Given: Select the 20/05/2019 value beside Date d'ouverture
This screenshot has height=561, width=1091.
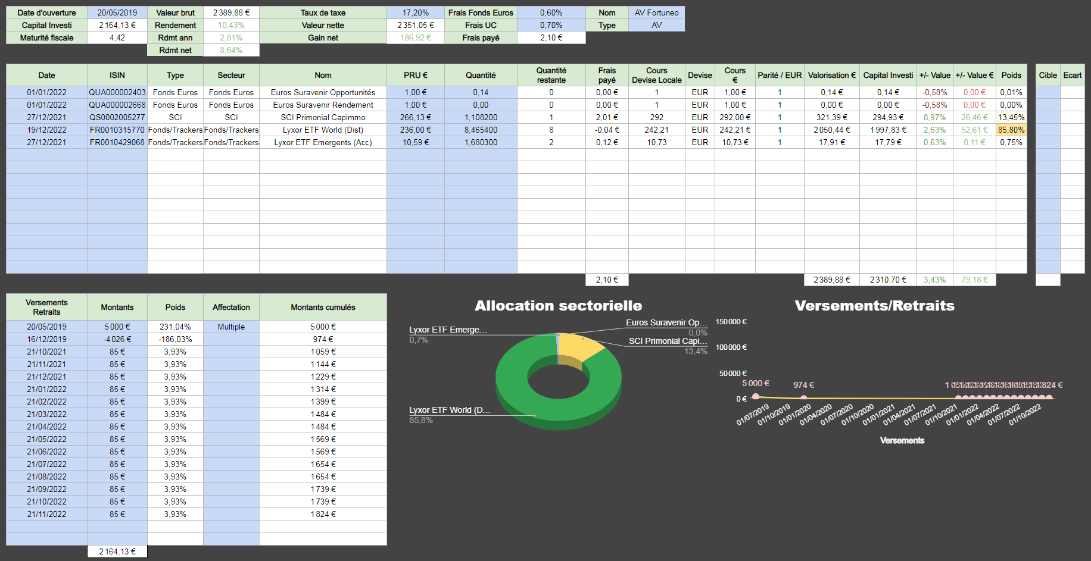Looking at the screenshot, I should point(117,12).
